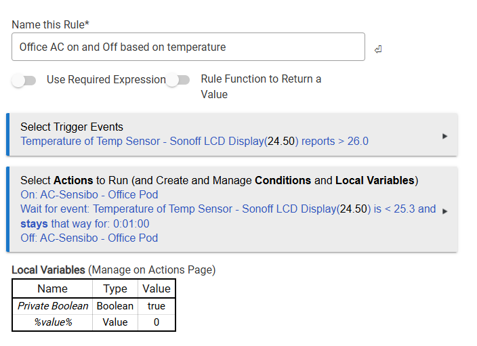Click the 'On: AC-Sensibo - Office Pod' action
Viewport: 477px width, 346px height.
(x=89, y=195)
